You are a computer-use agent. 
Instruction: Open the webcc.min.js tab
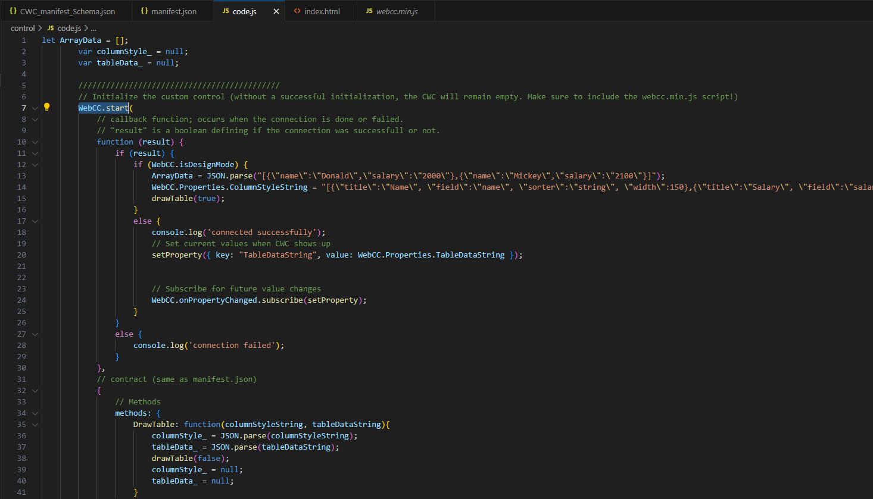tap(397, 11)
